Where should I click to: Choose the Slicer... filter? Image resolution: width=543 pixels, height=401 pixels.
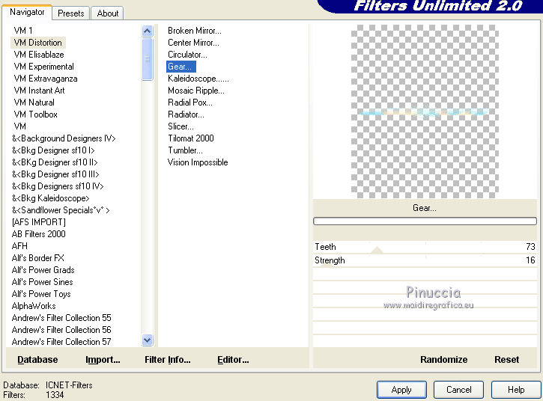[181, 126]
